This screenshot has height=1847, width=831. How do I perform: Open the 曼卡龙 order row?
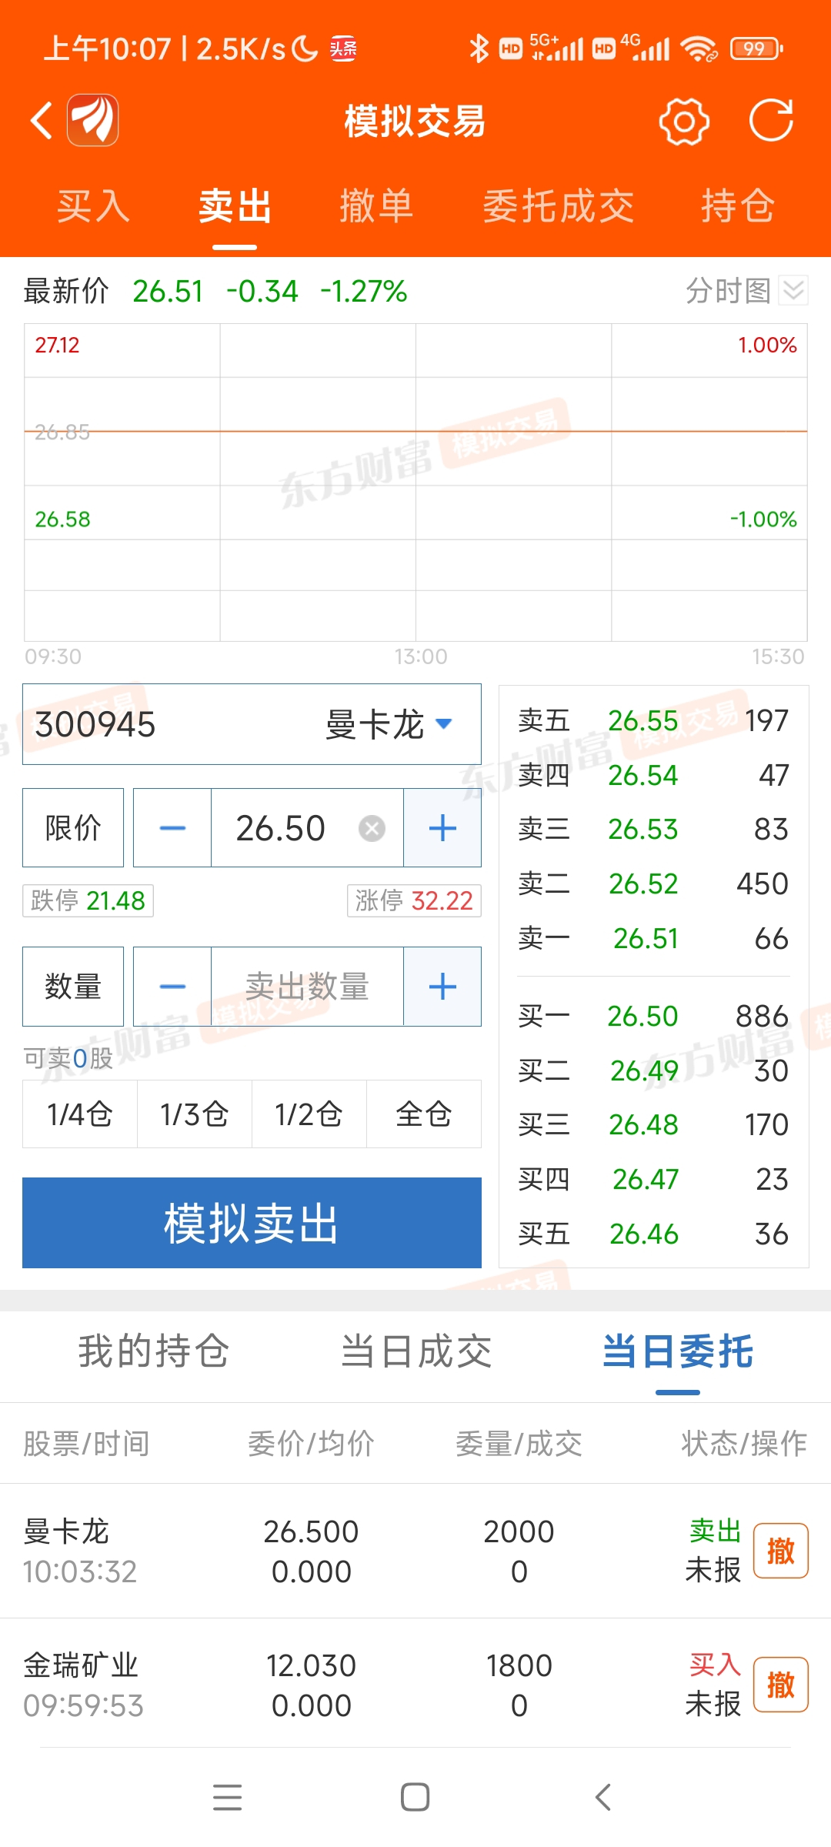click(x=415, y=1551)
